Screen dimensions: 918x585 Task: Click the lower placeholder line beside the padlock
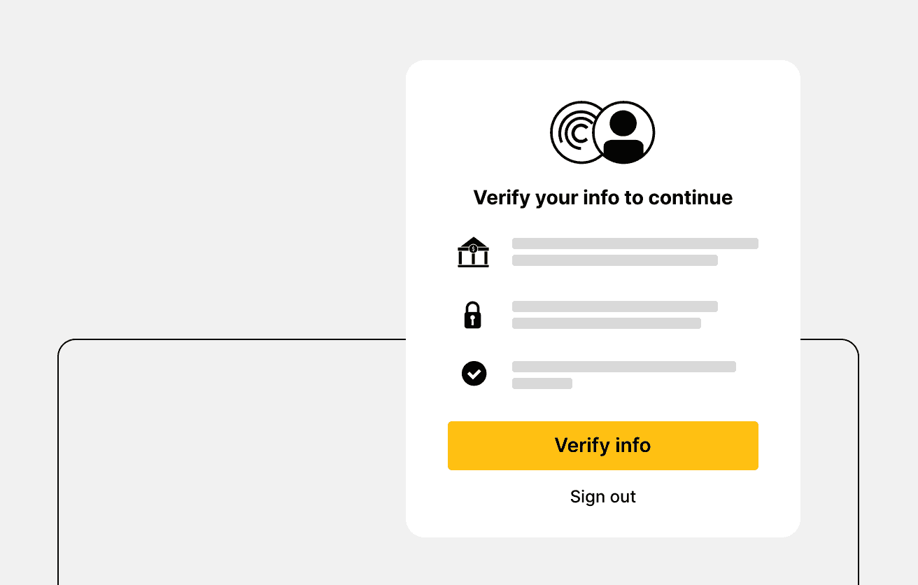(x=607, y=323)
